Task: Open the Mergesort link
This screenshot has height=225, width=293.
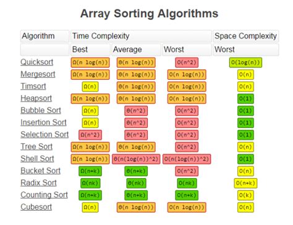Action: coord(38,74)
